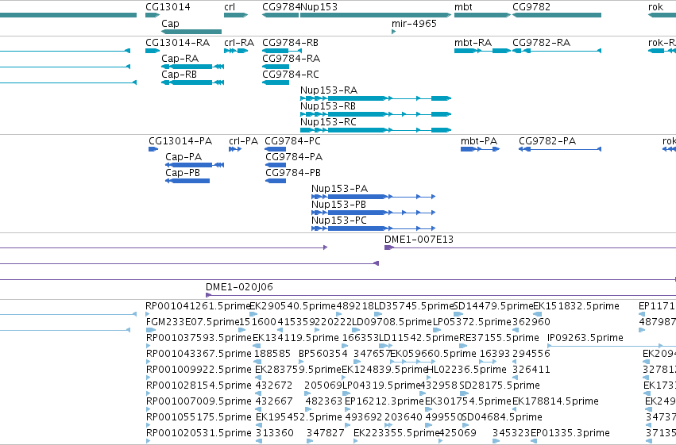Select EST RP001055175.5prime
Viewport: 676px width, 445px height.
click(199, 418)
